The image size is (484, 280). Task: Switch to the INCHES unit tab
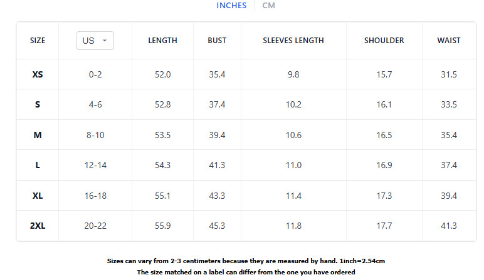[x=231, y=6]
